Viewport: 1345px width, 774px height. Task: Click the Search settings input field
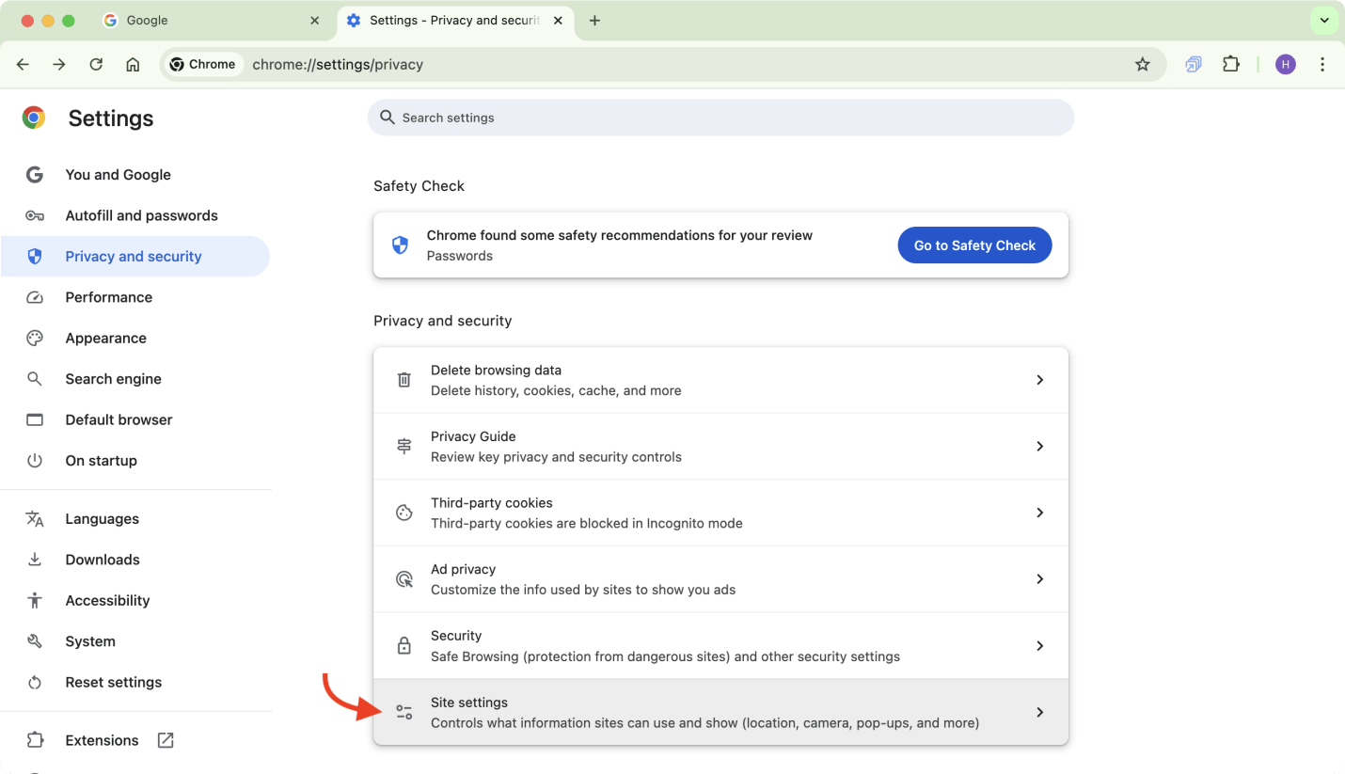coord(720,118)
